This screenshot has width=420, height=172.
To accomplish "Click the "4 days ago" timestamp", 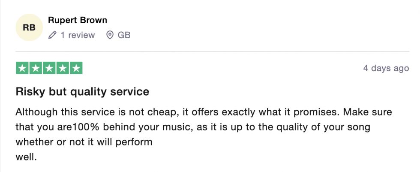I will tap(386, 68).
